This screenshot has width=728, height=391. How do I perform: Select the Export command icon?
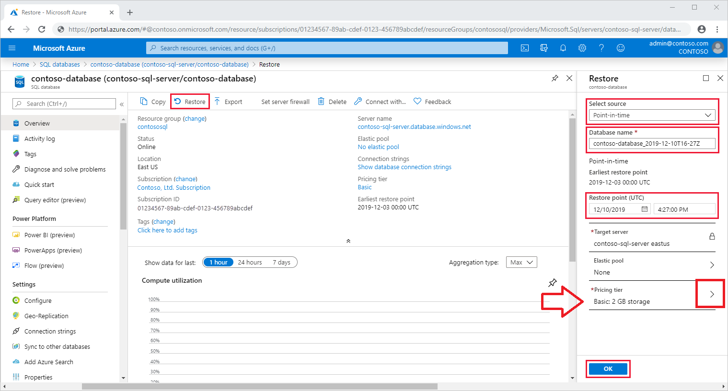[229, 101]
